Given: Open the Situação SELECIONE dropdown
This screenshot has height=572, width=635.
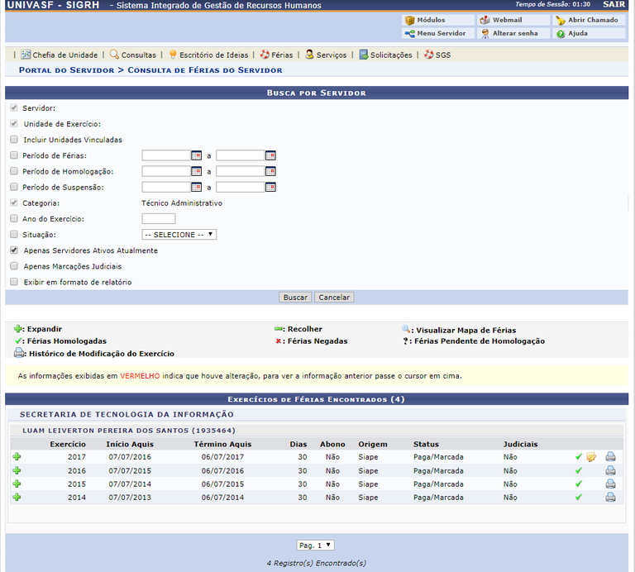Looking at the screenshot, I should 179,235.
